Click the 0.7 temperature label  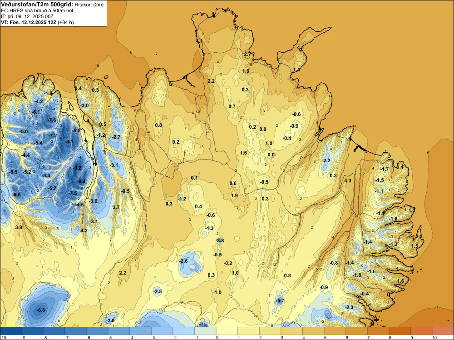(x=232, y=107)
